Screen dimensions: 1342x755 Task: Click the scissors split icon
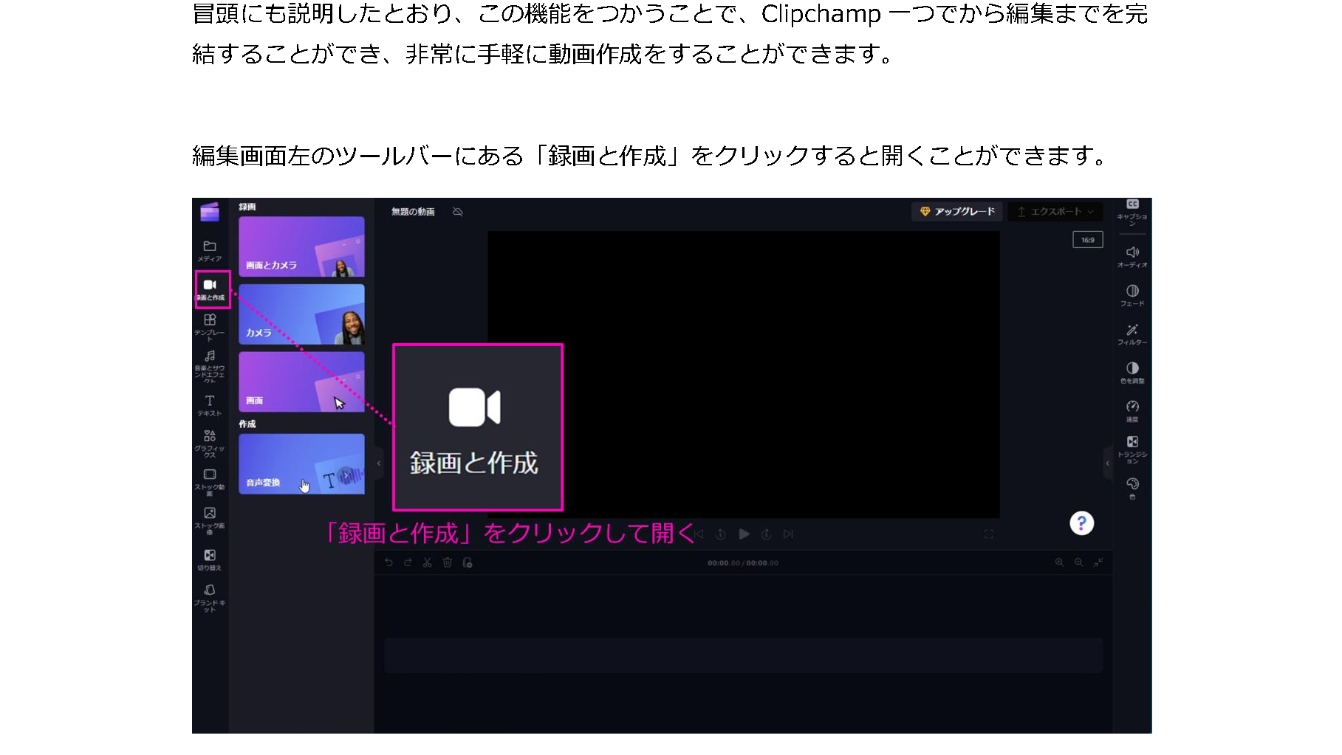(427, 562)
